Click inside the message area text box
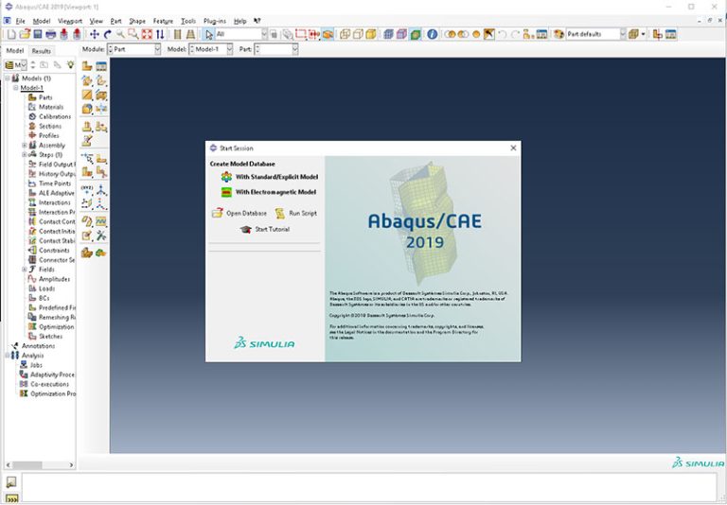The height and width of the screenshot is (505, 727). (368, 487)
